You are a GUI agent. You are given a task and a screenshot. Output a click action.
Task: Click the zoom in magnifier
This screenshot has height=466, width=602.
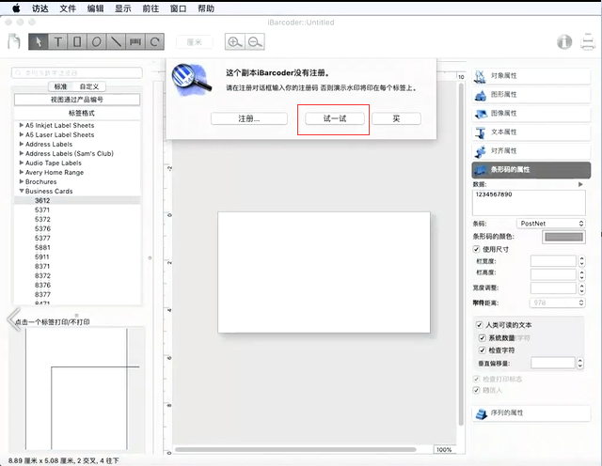pyautogui.click(x=234, y=41)
